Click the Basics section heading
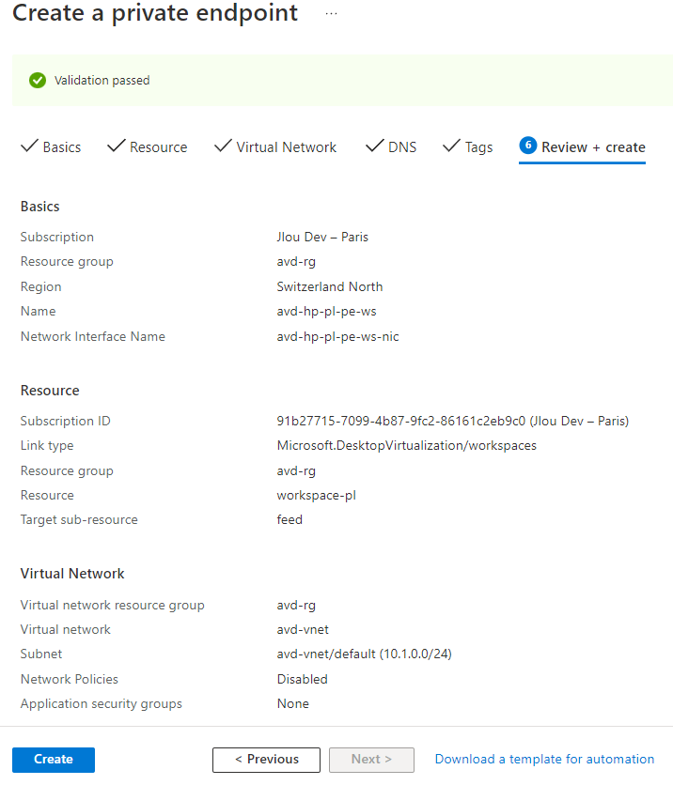 [x=40, y=207]
